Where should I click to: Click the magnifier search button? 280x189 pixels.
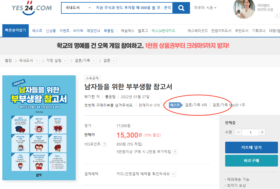point(181,8)
